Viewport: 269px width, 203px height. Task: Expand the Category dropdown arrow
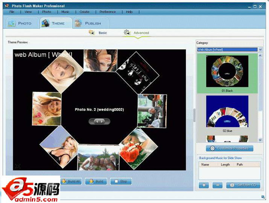point(260,50)
